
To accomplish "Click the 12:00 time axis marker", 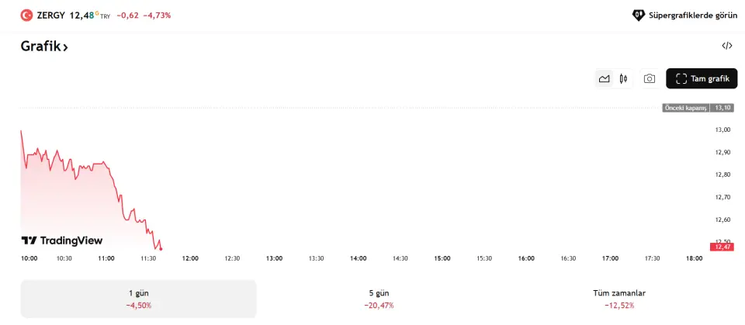I will coord(189,258).
